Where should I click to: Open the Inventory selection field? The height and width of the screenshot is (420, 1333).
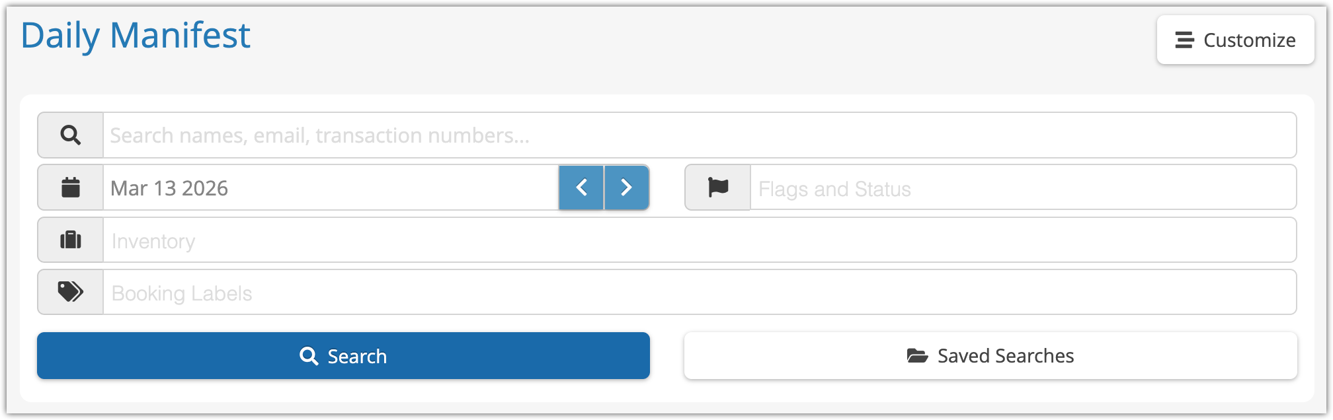tap(699, 240)
